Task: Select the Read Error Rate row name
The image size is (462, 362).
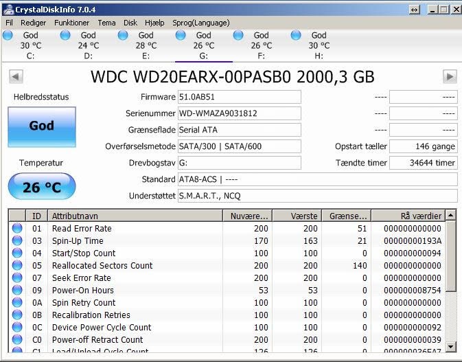Action: point(82,229)
